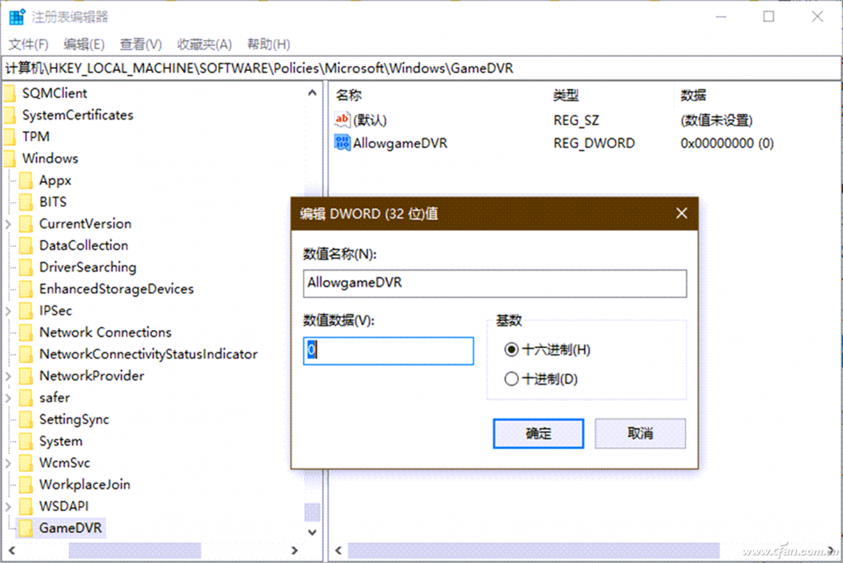This screenshot has height=563, width=843.
Task: Click the NetworkConnectivityStatusIndicator folder icon
Action: [x=26, y=355]
